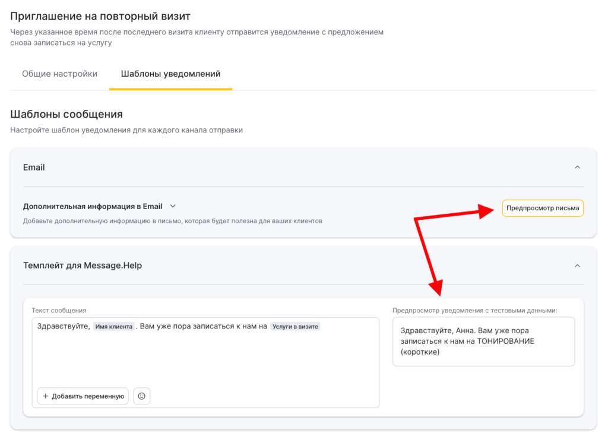Click the Добавьте дополнительную информацию в письмо hint

(x=172, y=221)
